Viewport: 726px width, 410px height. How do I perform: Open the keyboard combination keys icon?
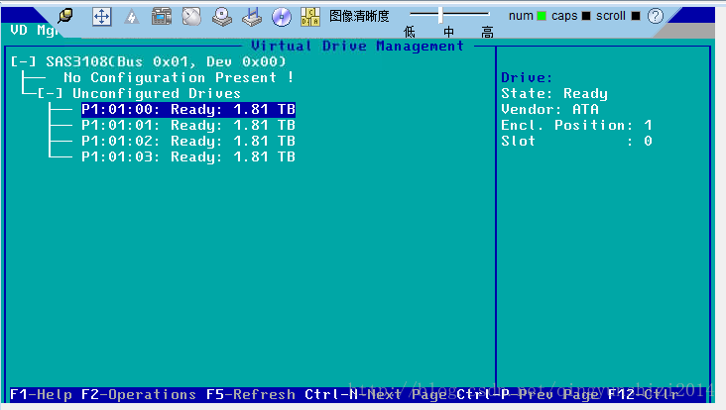(310, 17)
